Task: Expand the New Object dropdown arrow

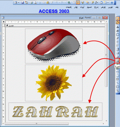Action: tap(108, 3)
